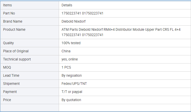Click the By quotation price value
The width and height of the screenshot is (191, 112).
[71, 100]
